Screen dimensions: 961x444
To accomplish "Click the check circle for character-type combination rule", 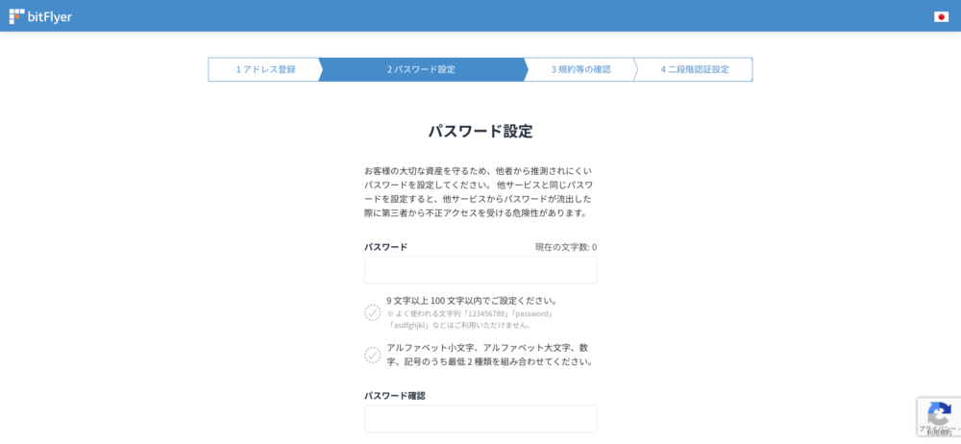I will pos(373,355).
